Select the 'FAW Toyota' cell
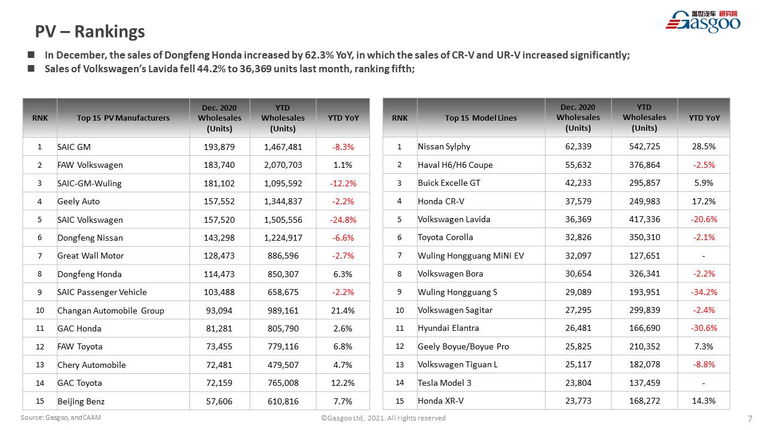Viewport: 765px width, 430px height. (123, 346)
